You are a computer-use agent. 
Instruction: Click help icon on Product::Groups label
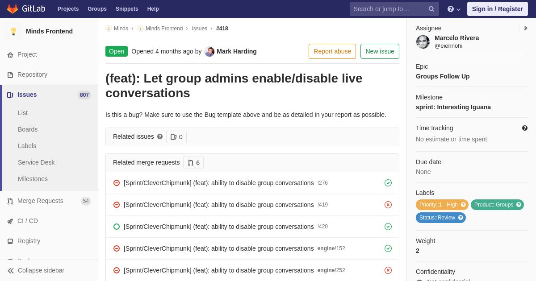click(519, 205)
